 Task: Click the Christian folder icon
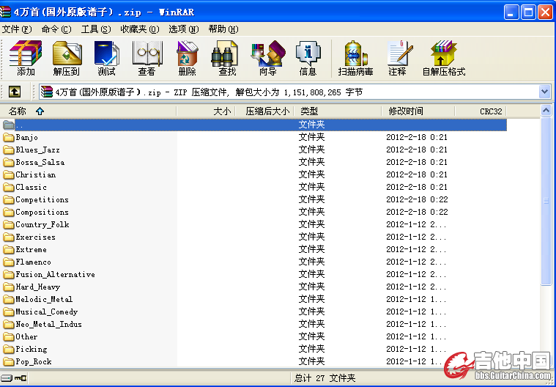click(9, 175)
